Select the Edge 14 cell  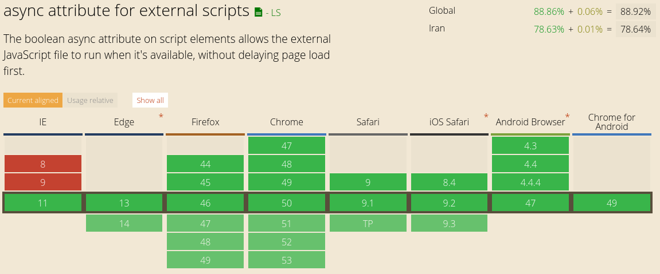point(124,223)
